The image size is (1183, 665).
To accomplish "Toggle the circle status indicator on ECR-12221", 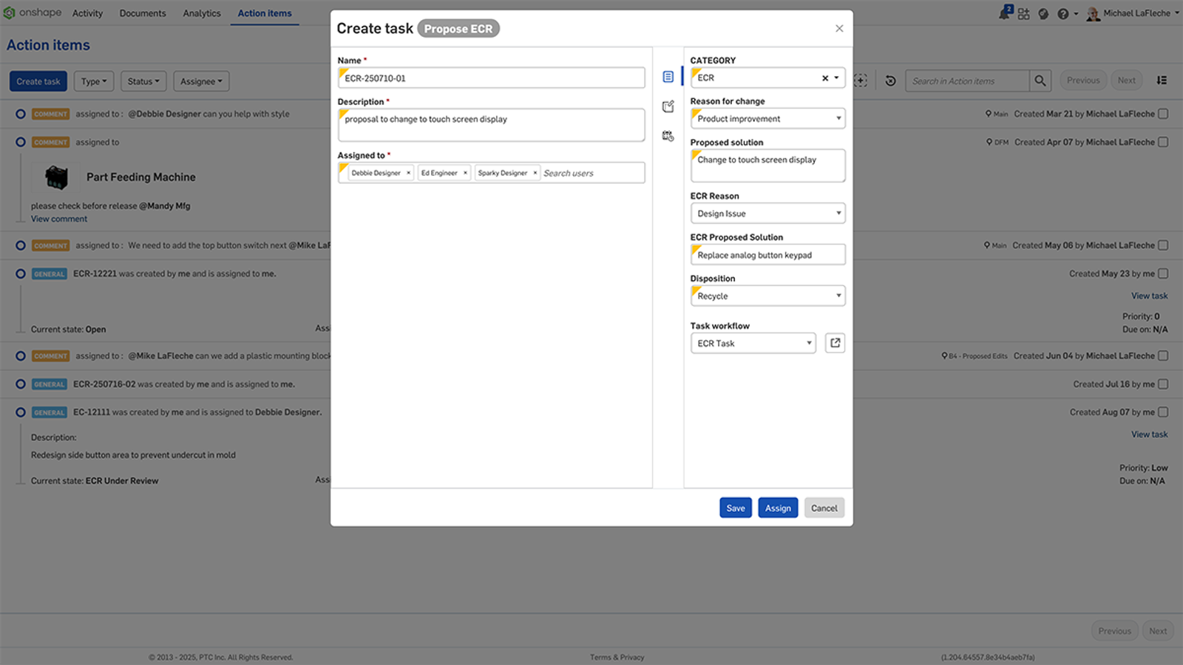I will tap(19, 273).
